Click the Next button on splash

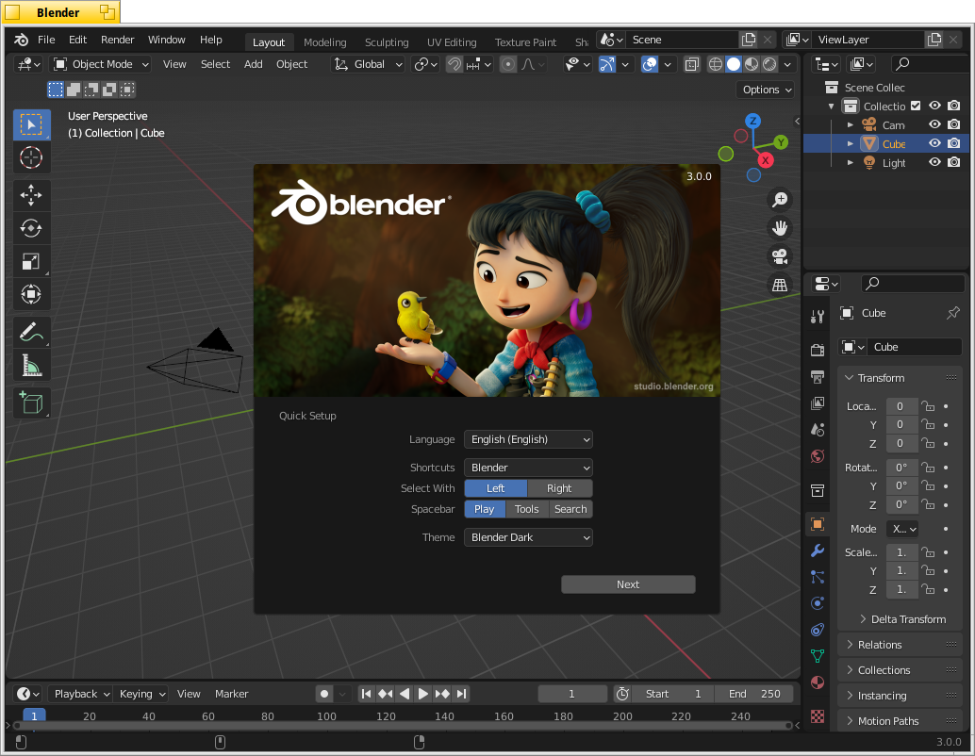point(628,584)
